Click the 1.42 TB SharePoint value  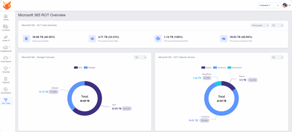(197, 78)
